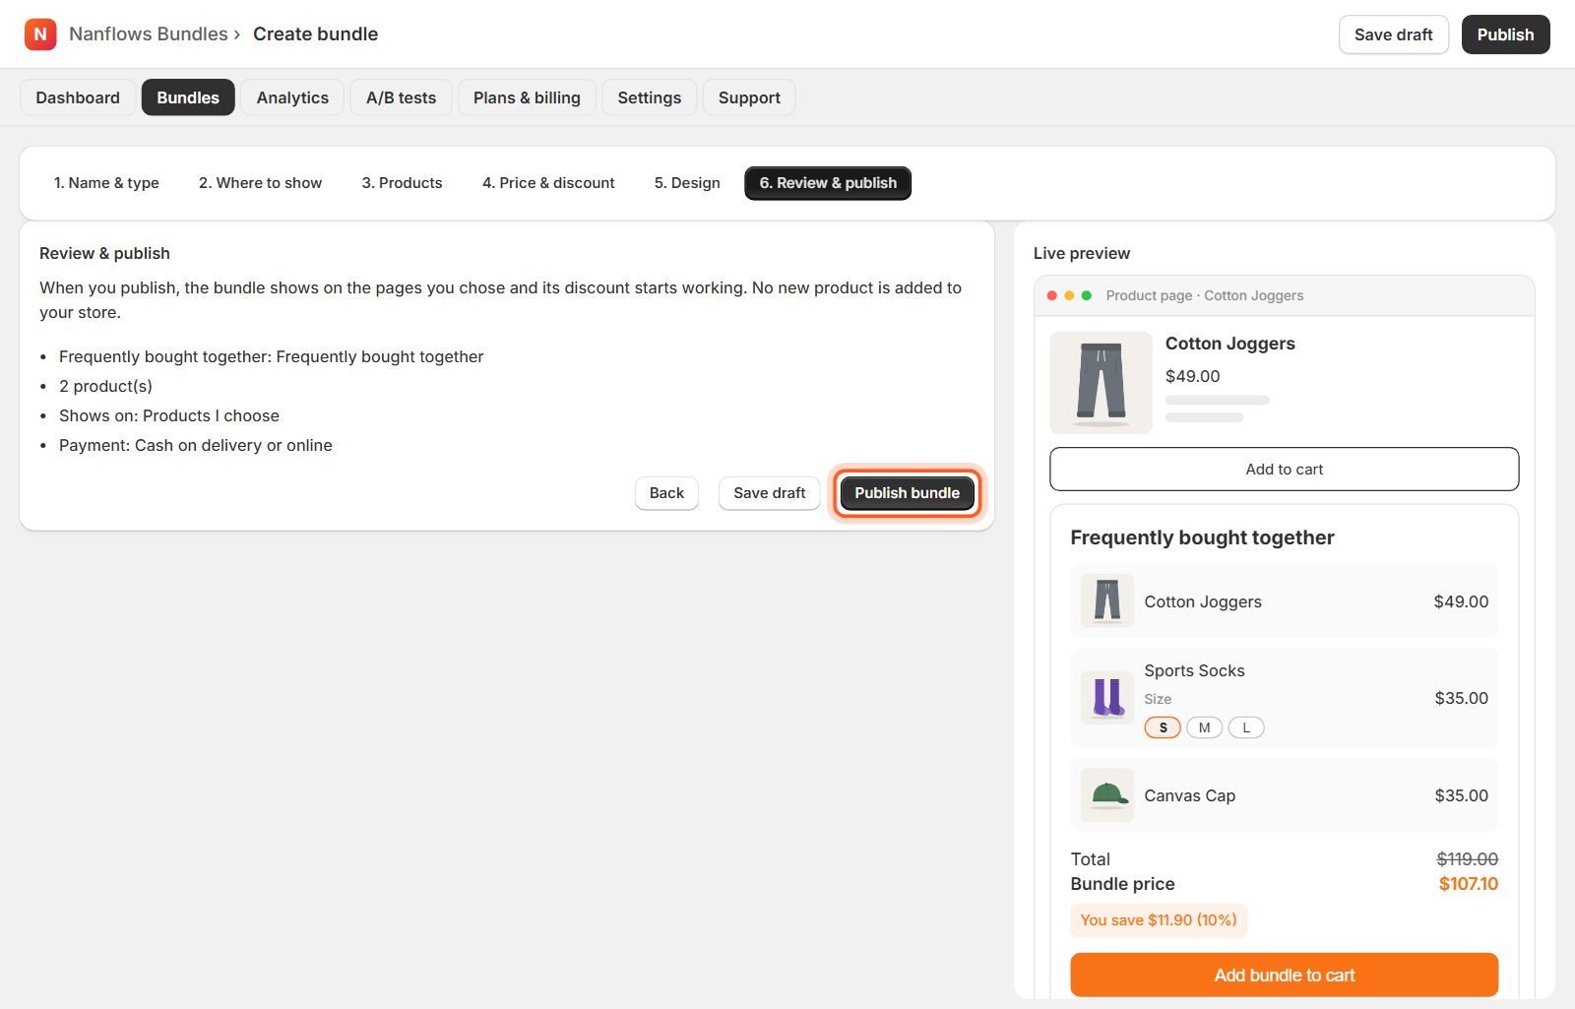
Task: Click 'Product page · Cotton Joggers' address text
Action: point(1204,295)
